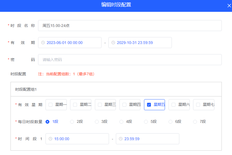Select the 星期七 checkbox

[198, 105]
